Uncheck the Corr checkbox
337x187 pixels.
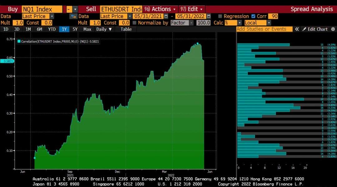point(253,16)
